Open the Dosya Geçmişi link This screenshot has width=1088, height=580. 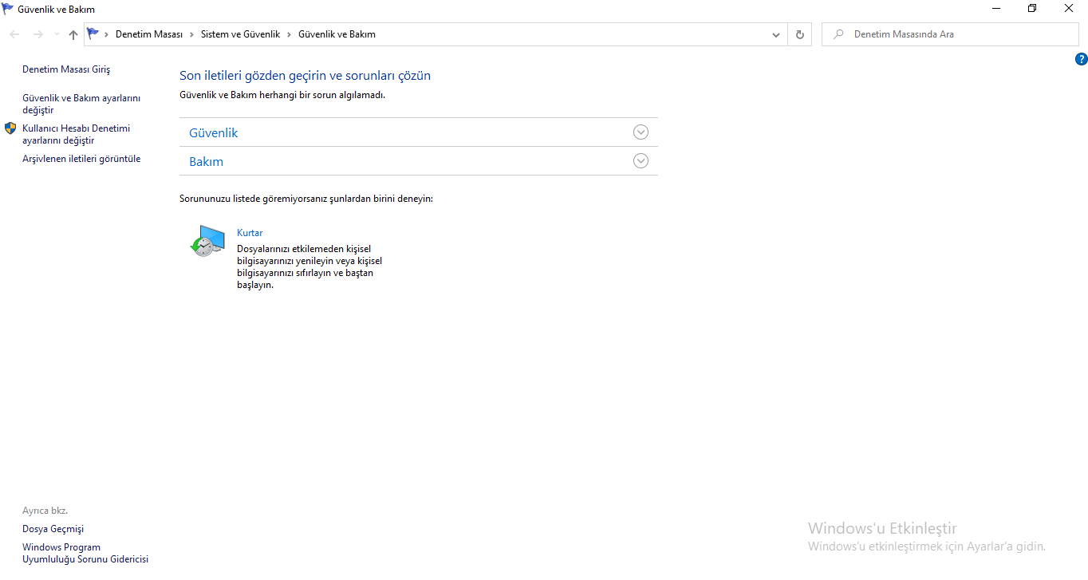(53, 529)
